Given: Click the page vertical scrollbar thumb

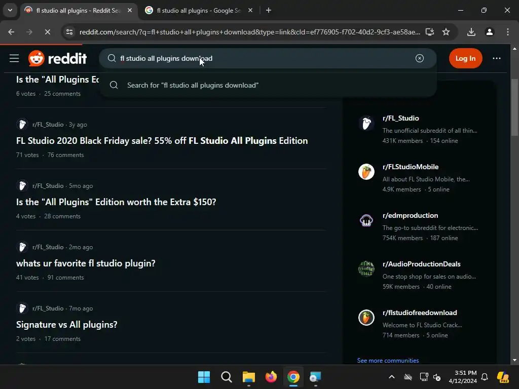Looking at the screenshot, I should click(x=514, y=107).
